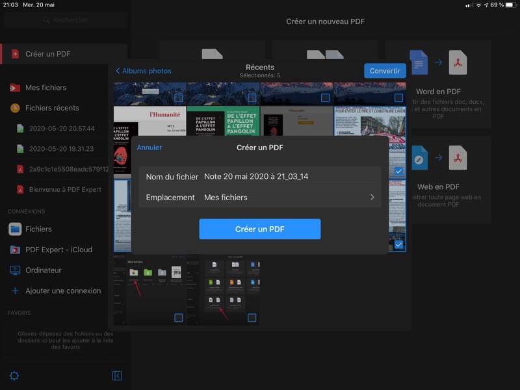Click the Créer un PDF sidebar icon
The height and width of the screenshot is (390, 520).
pos(15,54)
